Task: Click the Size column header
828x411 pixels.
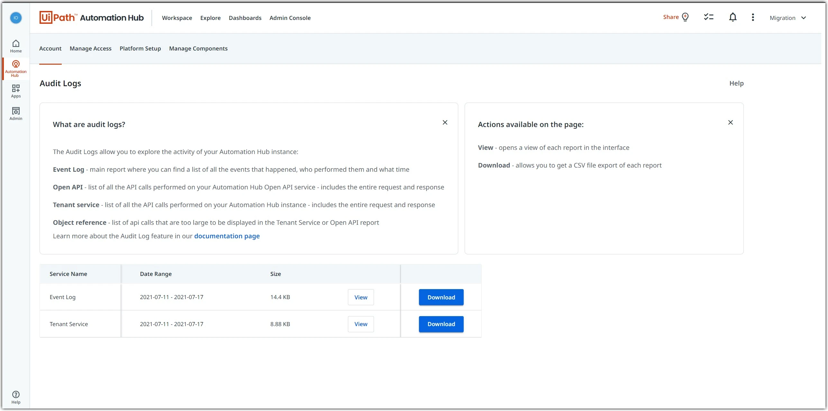Action: point(276,274)
